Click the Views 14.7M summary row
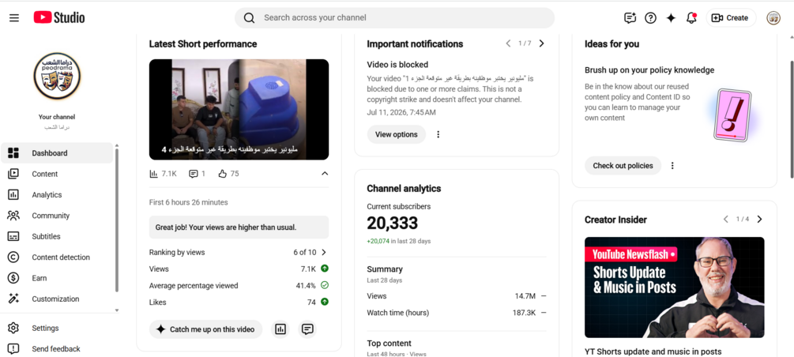This screenshot has height=357, width=794. [x=457, y=296]
